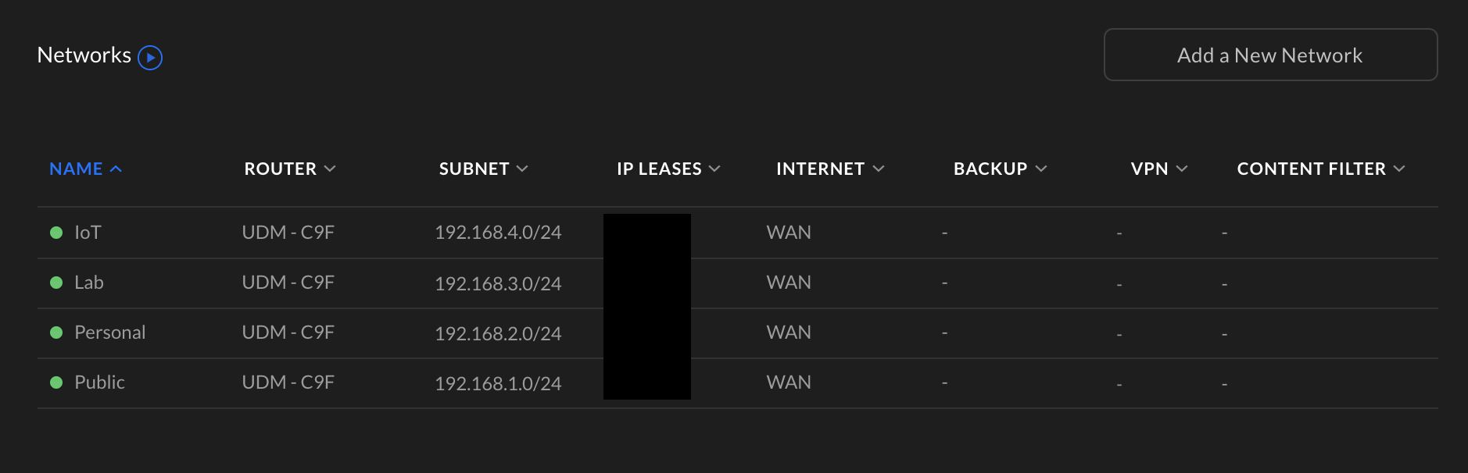Open the IoT network entry
Image resolution: width=1468 pixels, height=473 pixels.
click(x=88, y=233)
